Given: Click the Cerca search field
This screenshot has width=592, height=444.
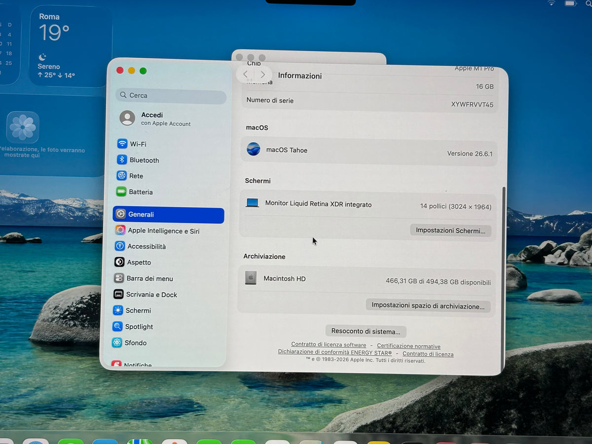Looking at the screenshot, I should pos(171,95).
